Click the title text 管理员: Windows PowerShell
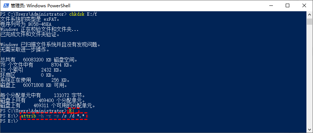313x133 pixels. coord(40,6)
